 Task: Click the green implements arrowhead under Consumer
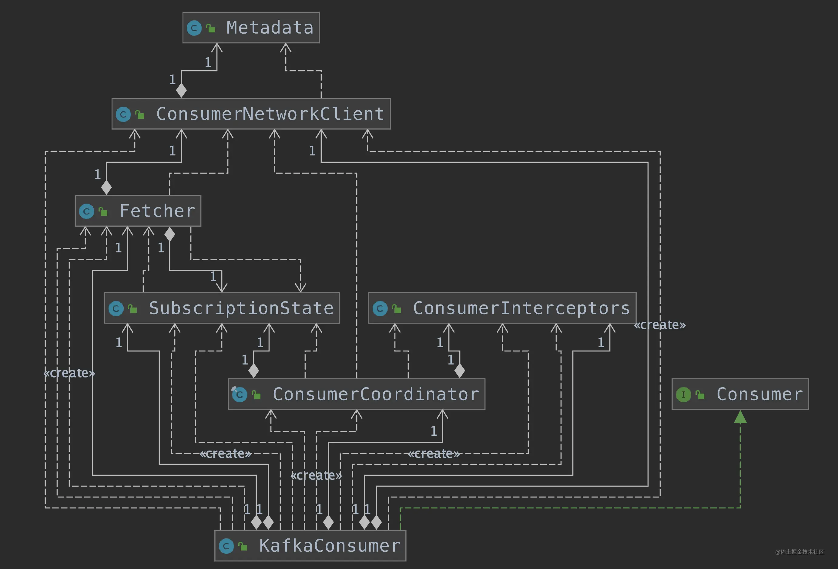click(740, 417)
